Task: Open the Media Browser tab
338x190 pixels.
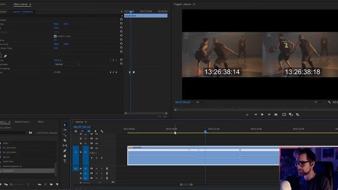Action: coord(22,122)
